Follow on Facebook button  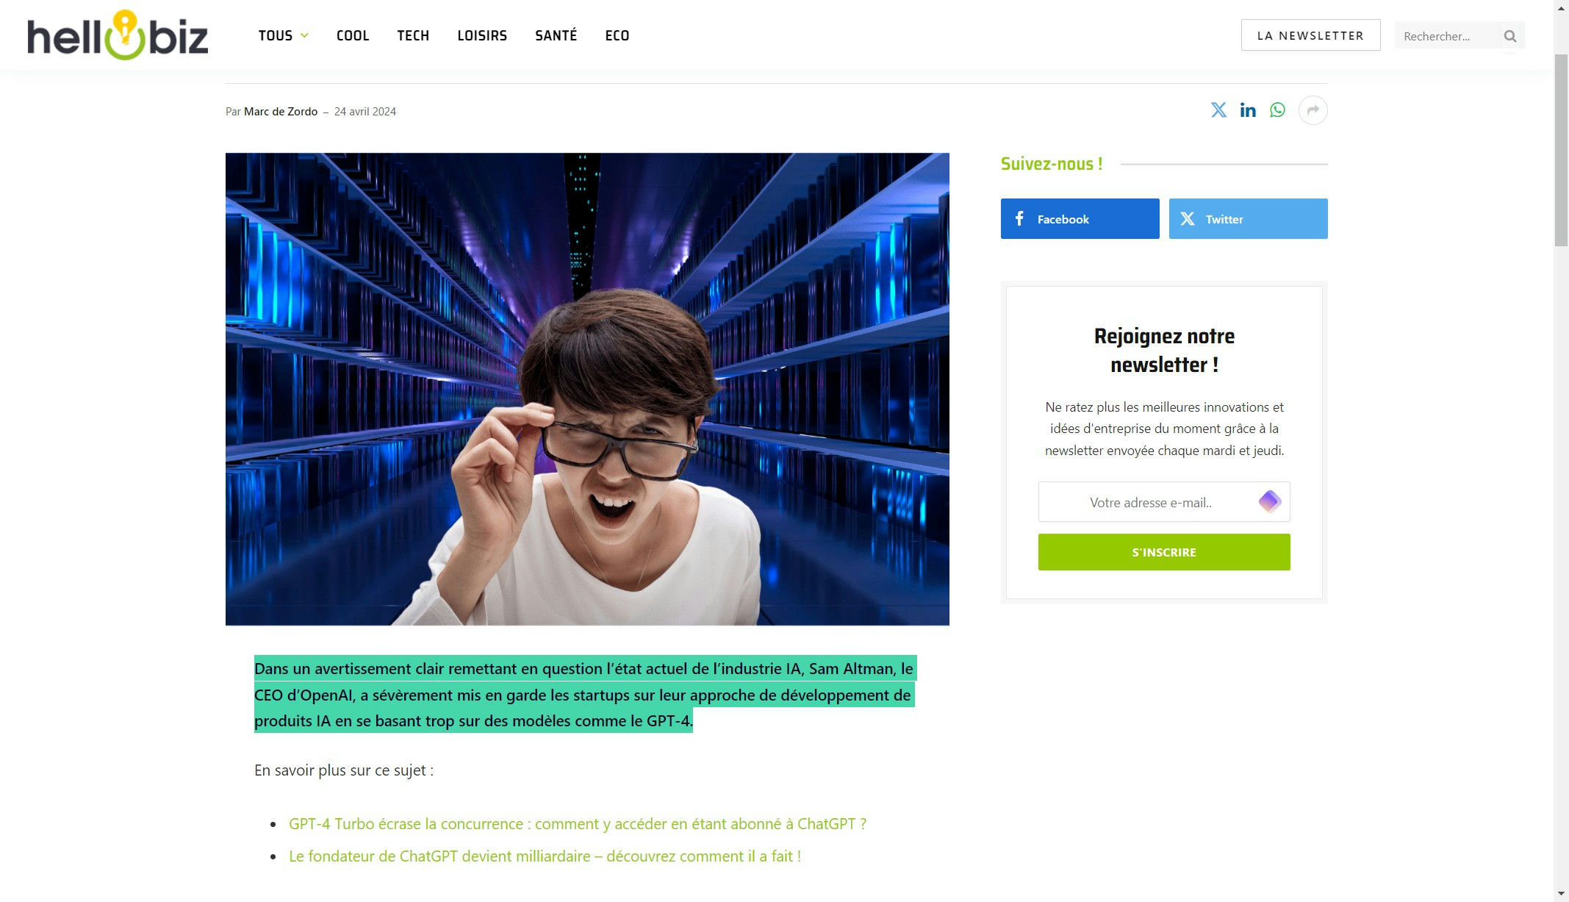(x=1080, y=218)
